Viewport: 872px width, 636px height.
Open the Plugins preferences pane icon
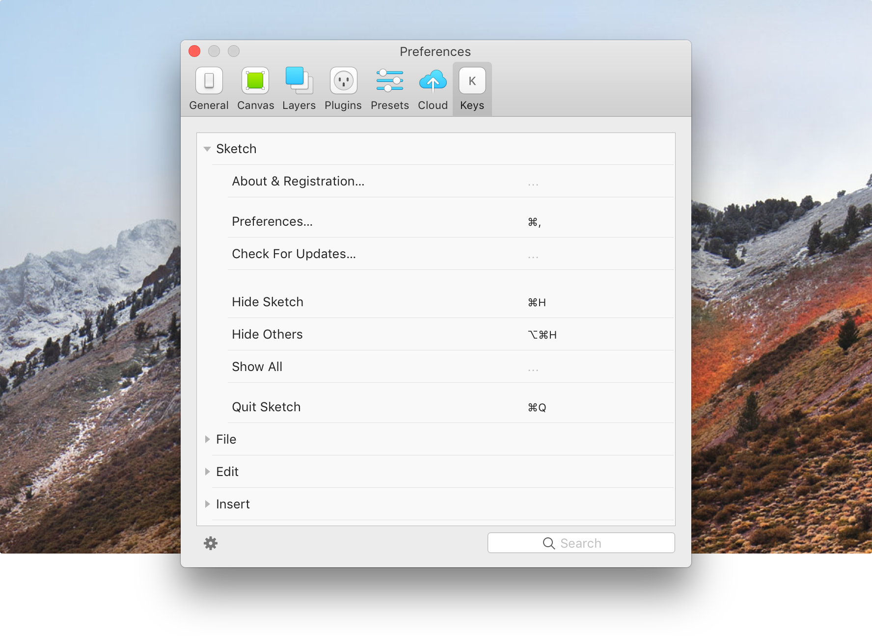tap(343, 80)
